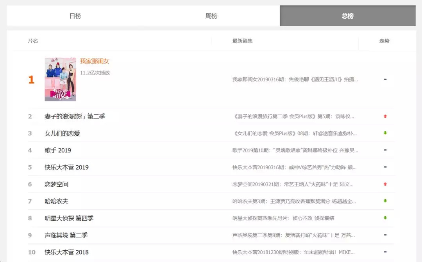The height and width of the screenshot is (262, 422).
Task: Click the red up trend arrow for 恋梦空间
Action: [385, 184]
